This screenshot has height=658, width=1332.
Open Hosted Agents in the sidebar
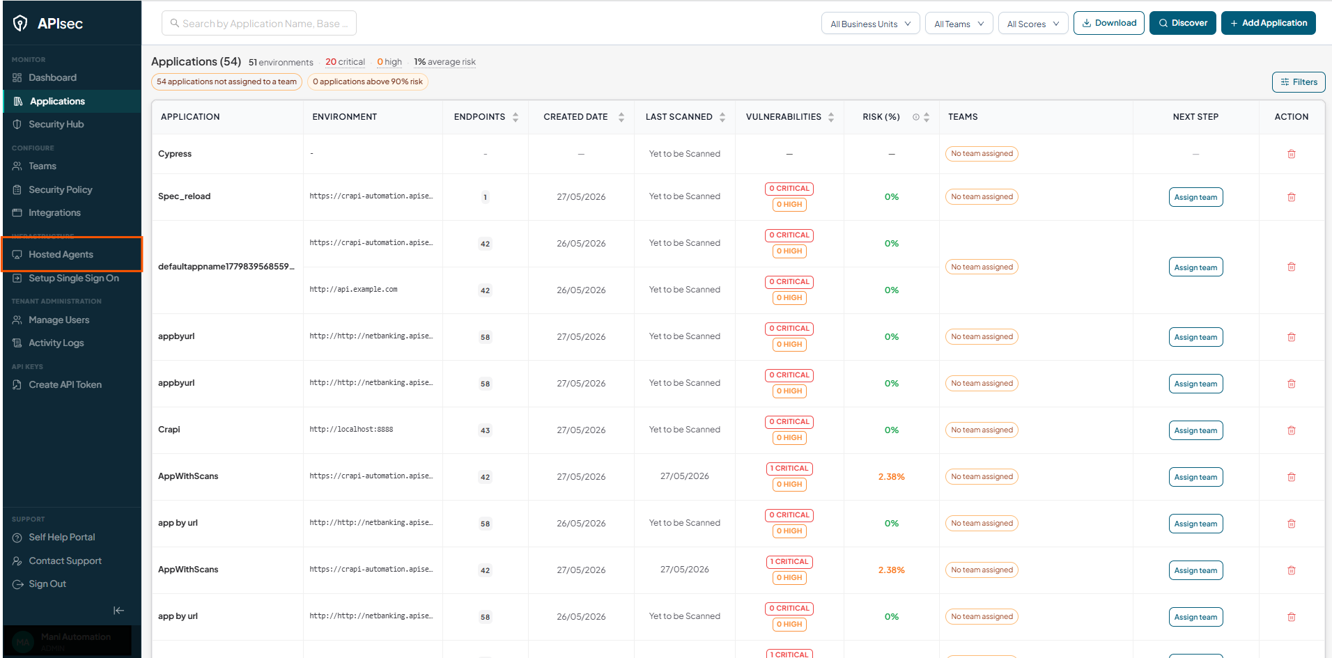pos(72,255)
